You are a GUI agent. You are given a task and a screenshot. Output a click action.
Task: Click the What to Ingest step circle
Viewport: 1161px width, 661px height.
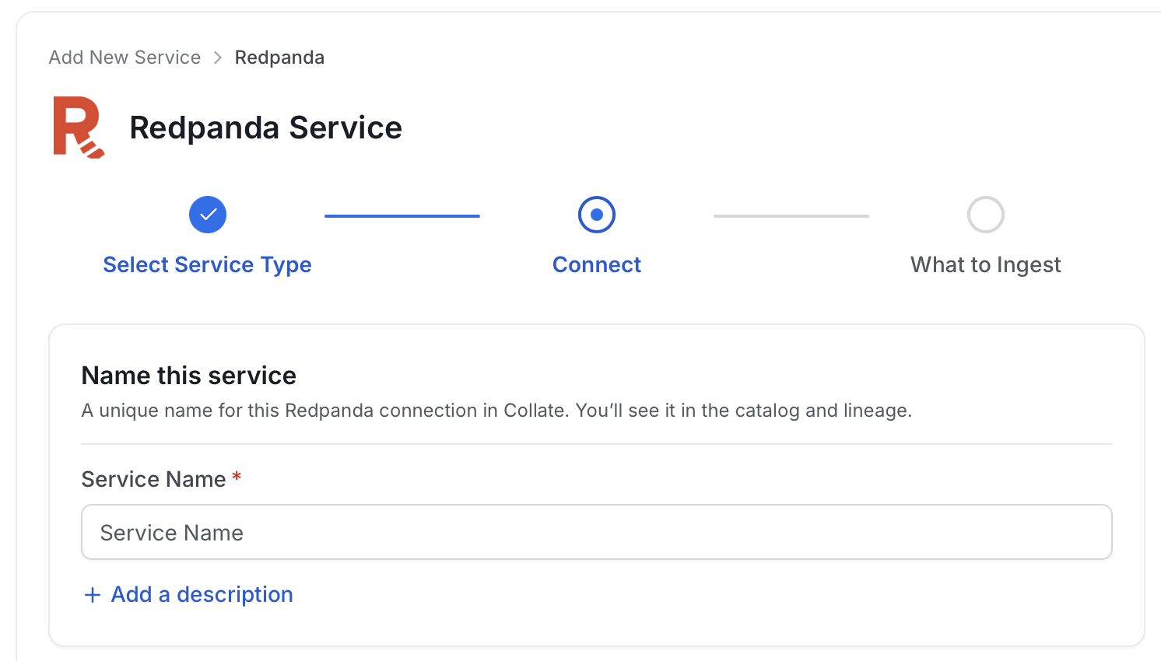[986, 215]
